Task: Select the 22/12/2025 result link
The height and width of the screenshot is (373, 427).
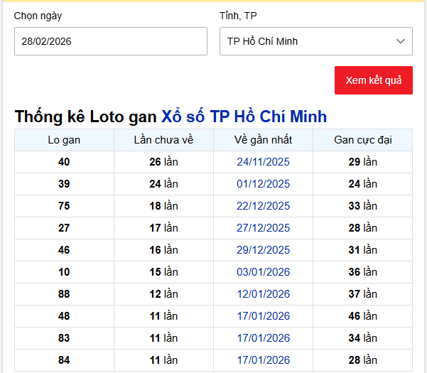Action: pyautogui.click(x=263, y=206)
